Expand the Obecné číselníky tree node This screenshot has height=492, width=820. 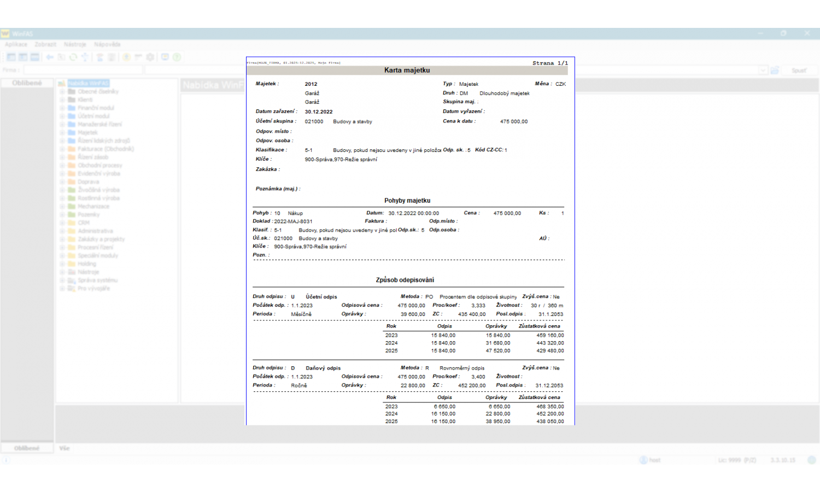[x=62, y=91]
